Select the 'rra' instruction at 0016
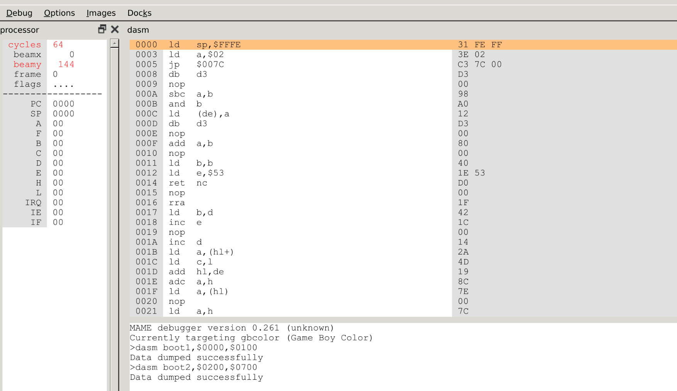 pyautogui.click(x=403, y=203)
